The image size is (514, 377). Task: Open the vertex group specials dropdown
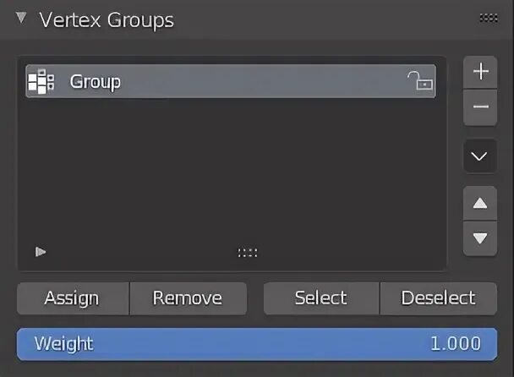click(479, 156)
